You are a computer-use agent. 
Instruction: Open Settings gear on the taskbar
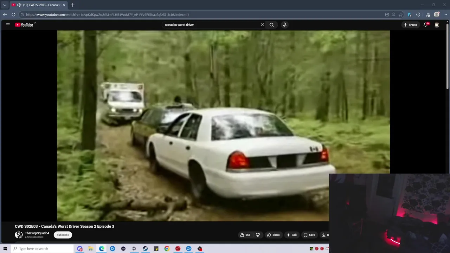coord(134,249)
